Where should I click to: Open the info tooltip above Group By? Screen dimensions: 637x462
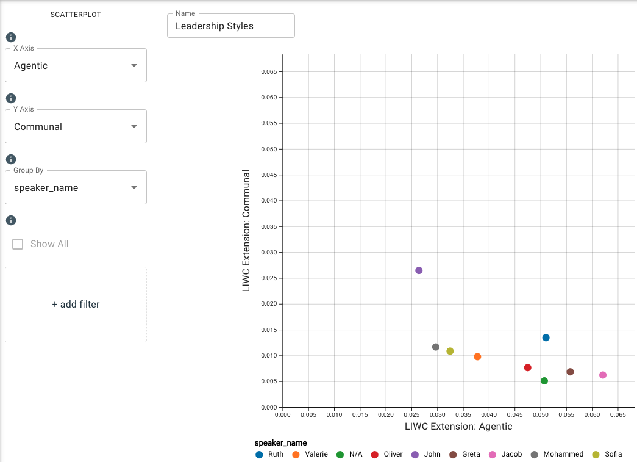(x=10, y=159)
